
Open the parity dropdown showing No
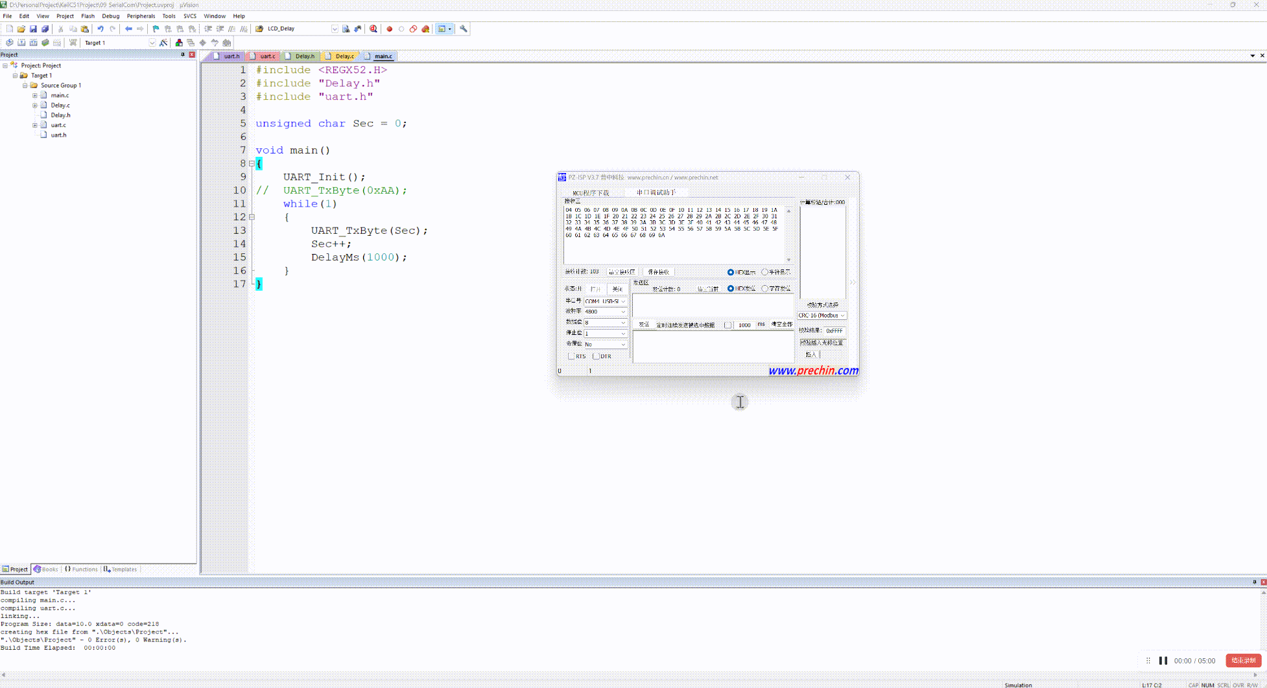(606, 344)
